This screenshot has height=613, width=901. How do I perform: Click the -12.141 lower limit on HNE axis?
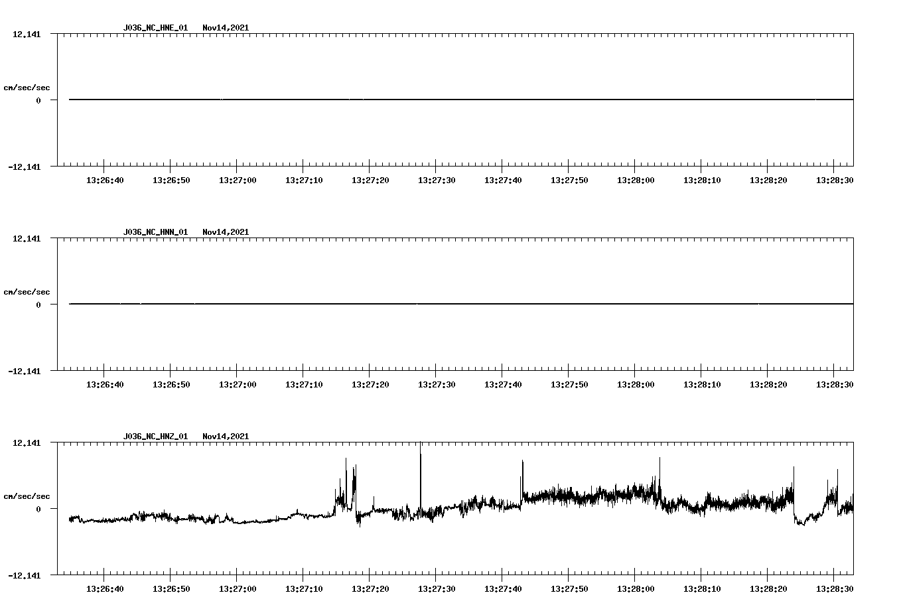[x=25, y=167]
